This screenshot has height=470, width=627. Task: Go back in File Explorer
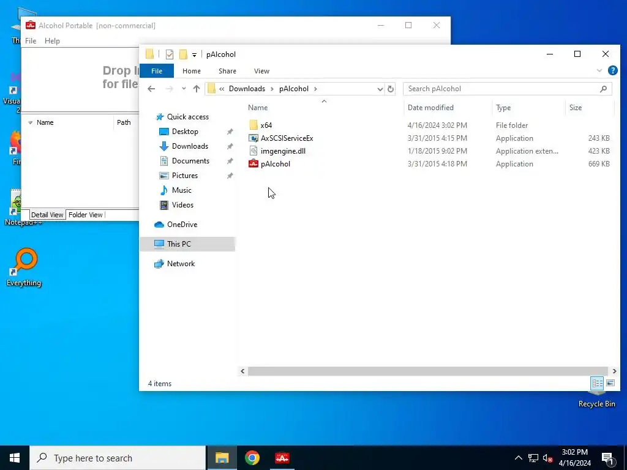[x=151, y=89]
